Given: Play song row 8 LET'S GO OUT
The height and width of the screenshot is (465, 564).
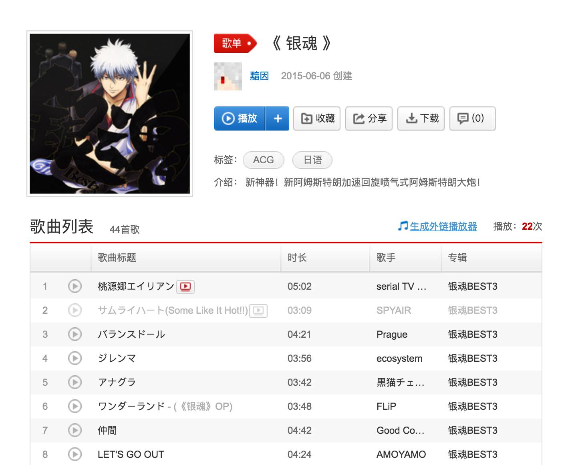Looking at the screenshot, I should pyautogui.click(x=75, y=454).
